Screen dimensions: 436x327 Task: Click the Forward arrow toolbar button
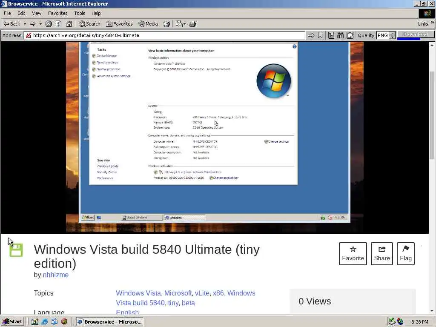[32, 24]
